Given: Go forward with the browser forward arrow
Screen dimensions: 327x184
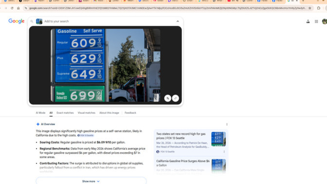Looking at the screenshot, I should pos(6,8).
